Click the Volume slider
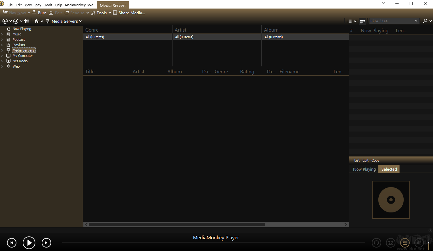The height and width of the screenshot is (251, 433). click(429, 243)
